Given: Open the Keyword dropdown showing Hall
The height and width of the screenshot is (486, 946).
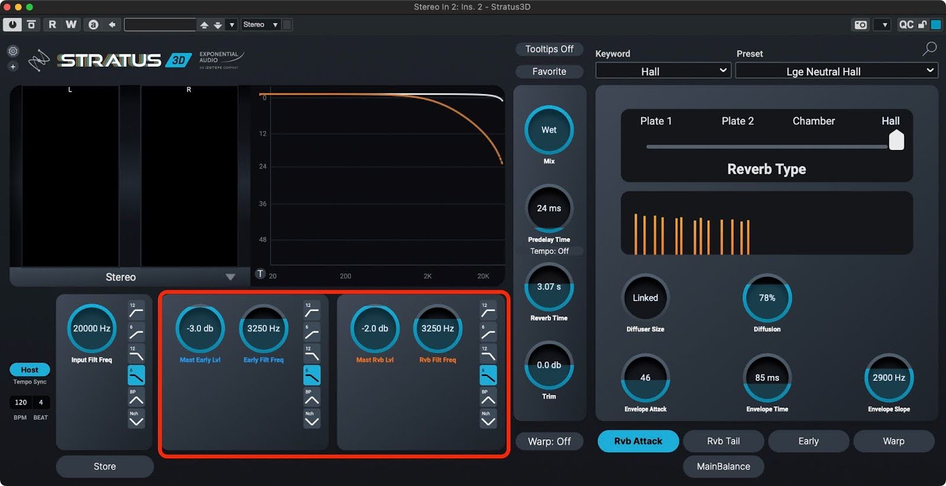Looking at the screenshot, I should click(x=663, y=71).
